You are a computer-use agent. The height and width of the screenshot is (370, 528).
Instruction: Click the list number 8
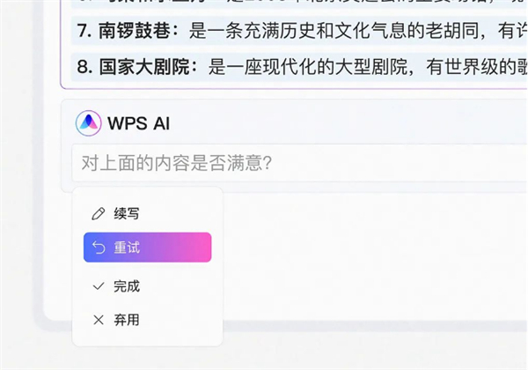[x=83, y=66]
